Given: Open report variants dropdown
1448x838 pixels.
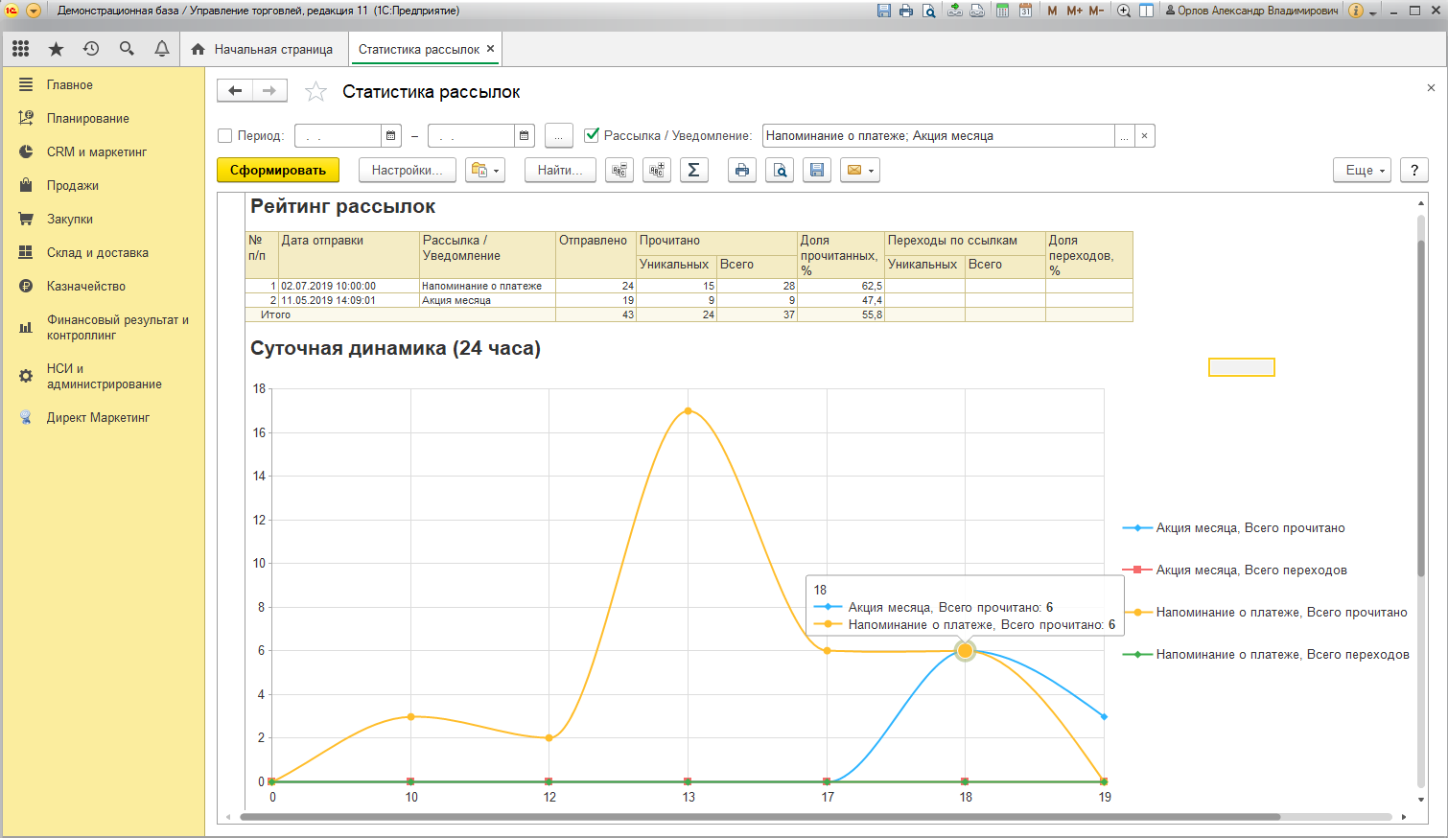Looking at the screenshot, I should pos(485,171).
